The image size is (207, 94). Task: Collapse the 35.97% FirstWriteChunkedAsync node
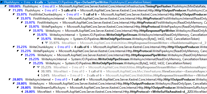(14, 14)
